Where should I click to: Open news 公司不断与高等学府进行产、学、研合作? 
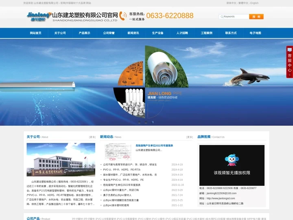130,165
